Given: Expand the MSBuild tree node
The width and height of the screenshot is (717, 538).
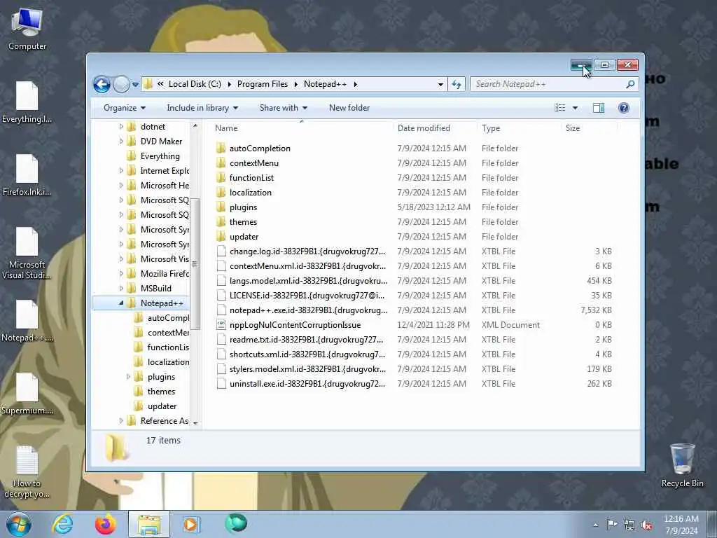Looking at the screenshot, I should coord(121,288).
